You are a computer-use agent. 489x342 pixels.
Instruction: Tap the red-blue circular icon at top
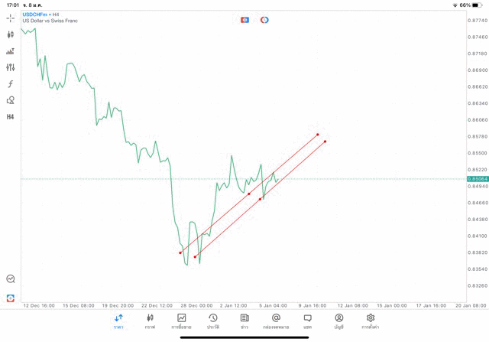click(x=264, y=20)
